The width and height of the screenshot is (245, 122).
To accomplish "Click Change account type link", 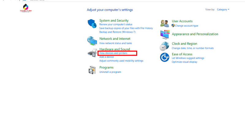I will [x=187, y=26].
